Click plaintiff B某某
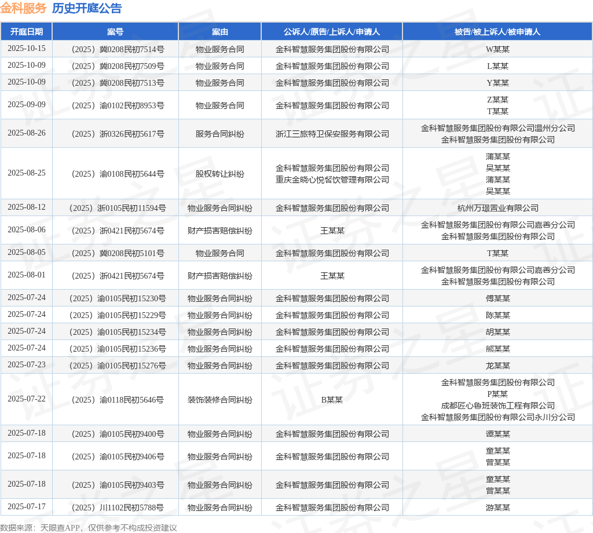593x533 pixels. (332, 400)
